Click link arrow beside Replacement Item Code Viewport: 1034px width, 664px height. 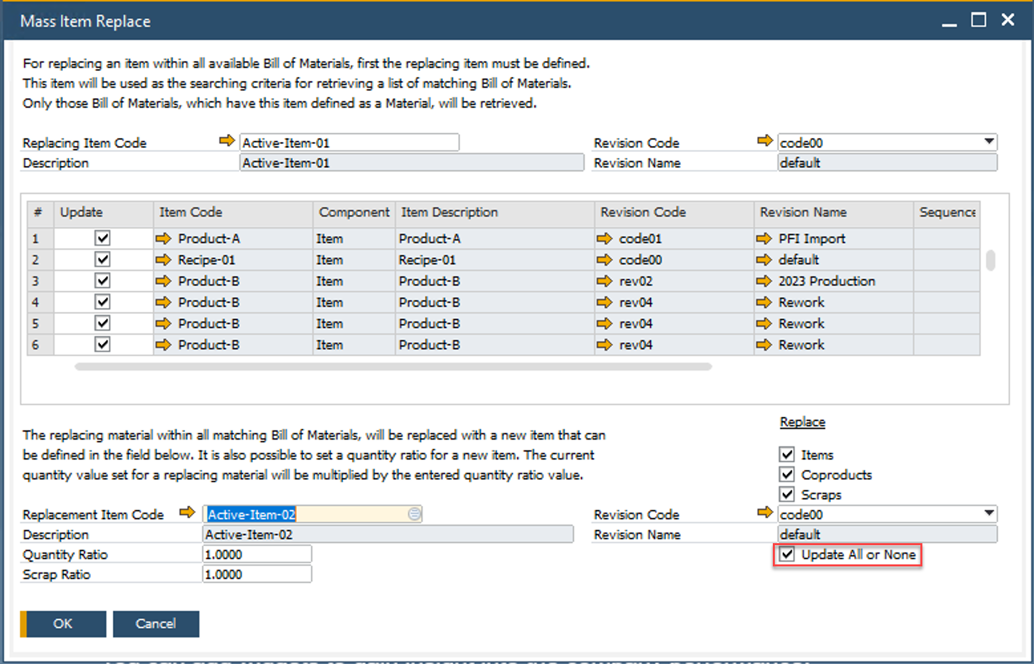pyautogui.click(x=187, y=513)
